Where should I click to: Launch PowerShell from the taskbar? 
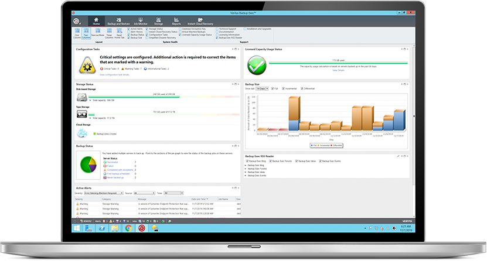pyautogui.click(x=102, y=228)
